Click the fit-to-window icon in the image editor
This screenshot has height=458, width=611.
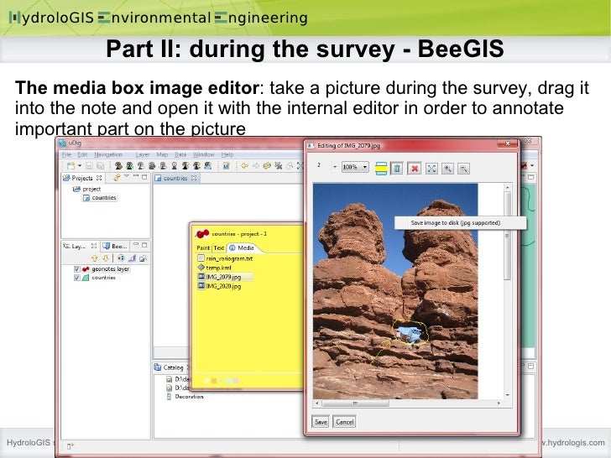point(431,169)
